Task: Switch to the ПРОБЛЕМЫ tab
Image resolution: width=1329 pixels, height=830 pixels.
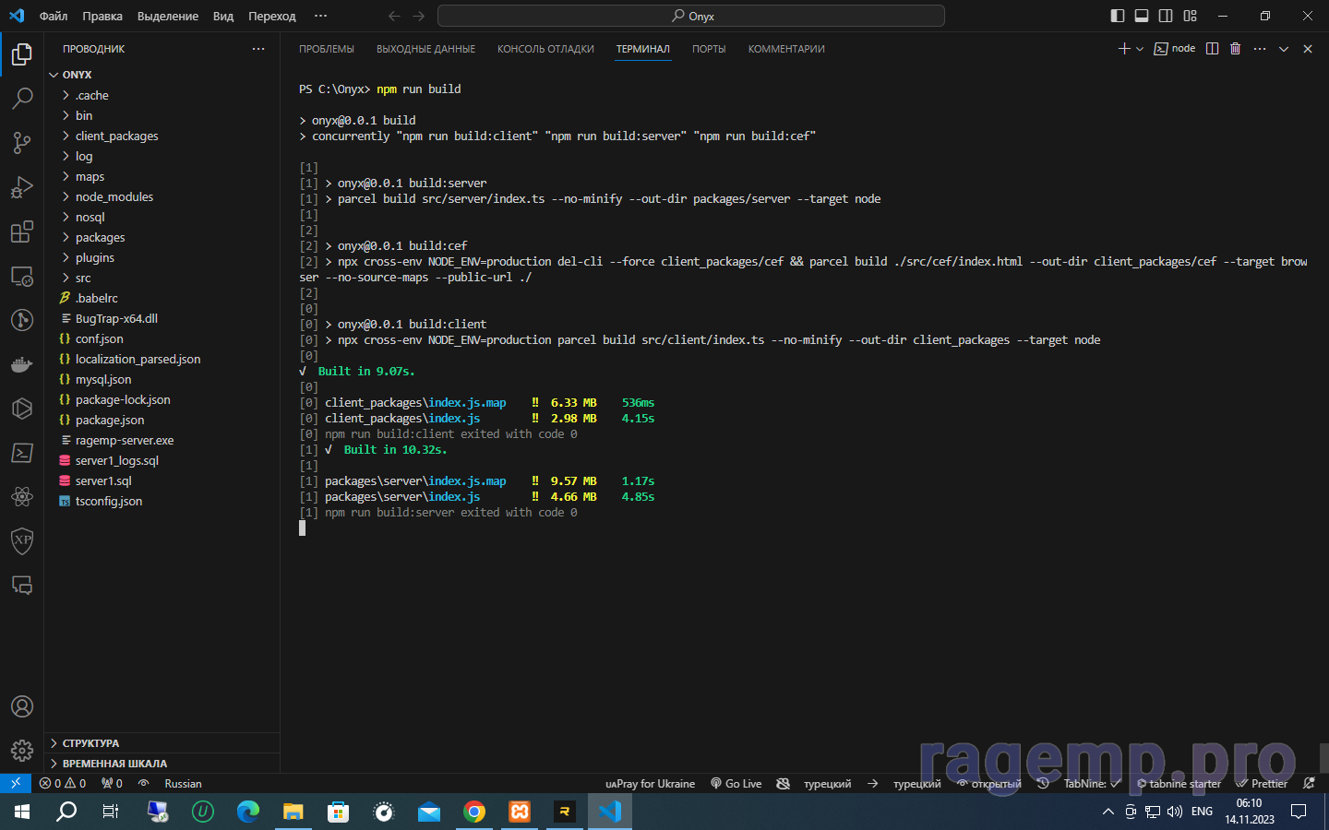Action: click(326, 49)
